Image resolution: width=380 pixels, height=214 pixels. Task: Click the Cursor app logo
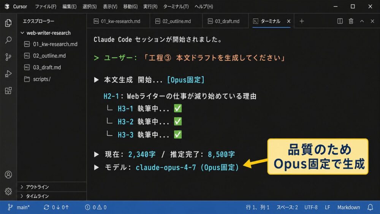tap(7, 6)
